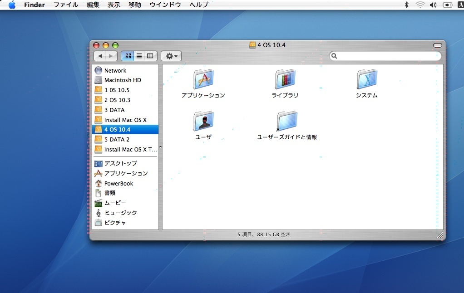Click inside the Finder search field

(x=385, y=56)
